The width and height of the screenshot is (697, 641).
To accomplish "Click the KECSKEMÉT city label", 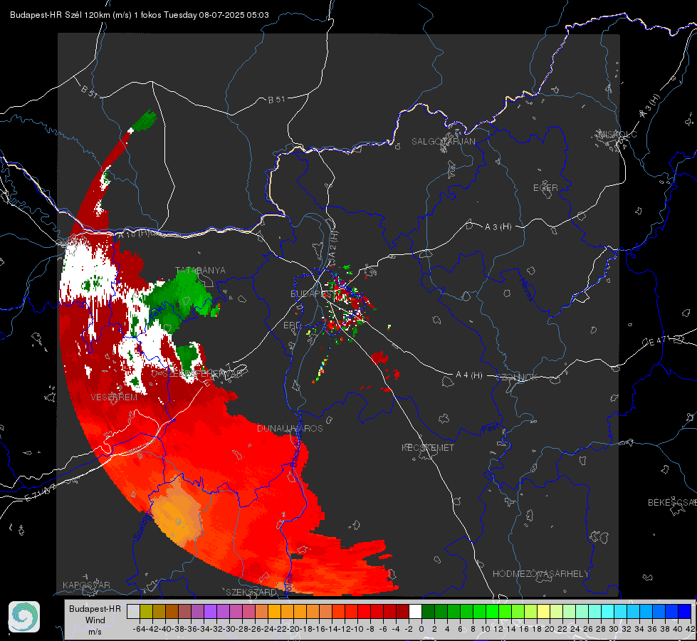I will coord(428,447).
